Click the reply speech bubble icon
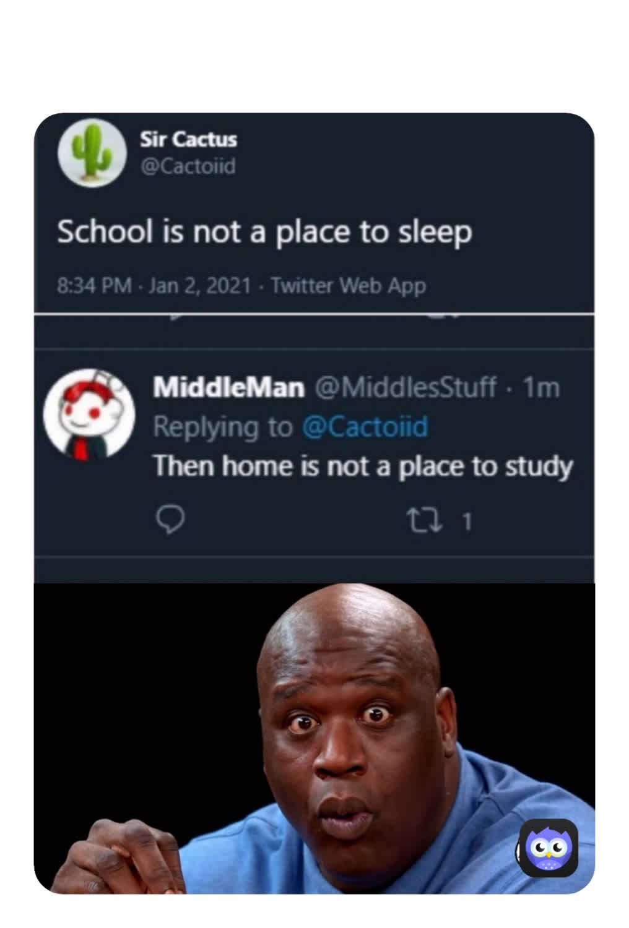This screenshot has height=928, width=629. (170, 520)
